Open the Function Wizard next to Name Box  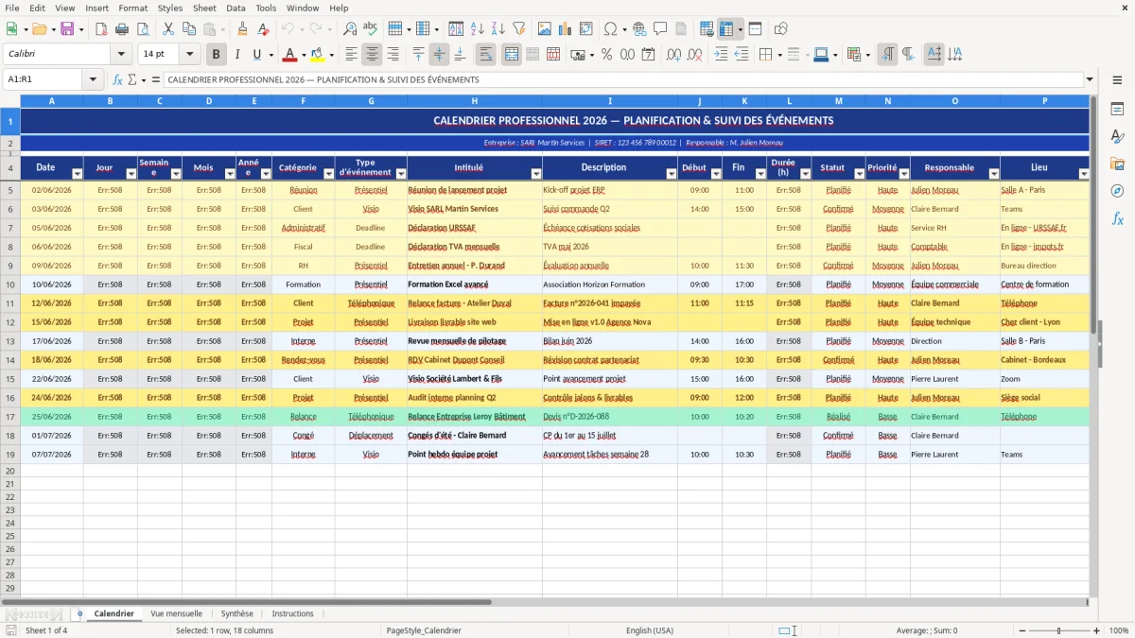[x=118, y=79]
